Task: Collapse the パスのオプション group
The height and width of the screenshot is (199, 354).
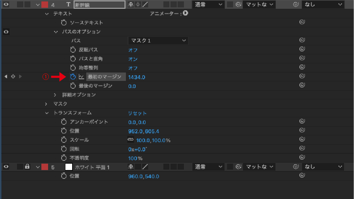Action: click(x=56, y=32)
